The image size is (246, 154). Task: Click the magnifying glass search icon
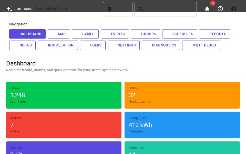(x=141, y=9)
